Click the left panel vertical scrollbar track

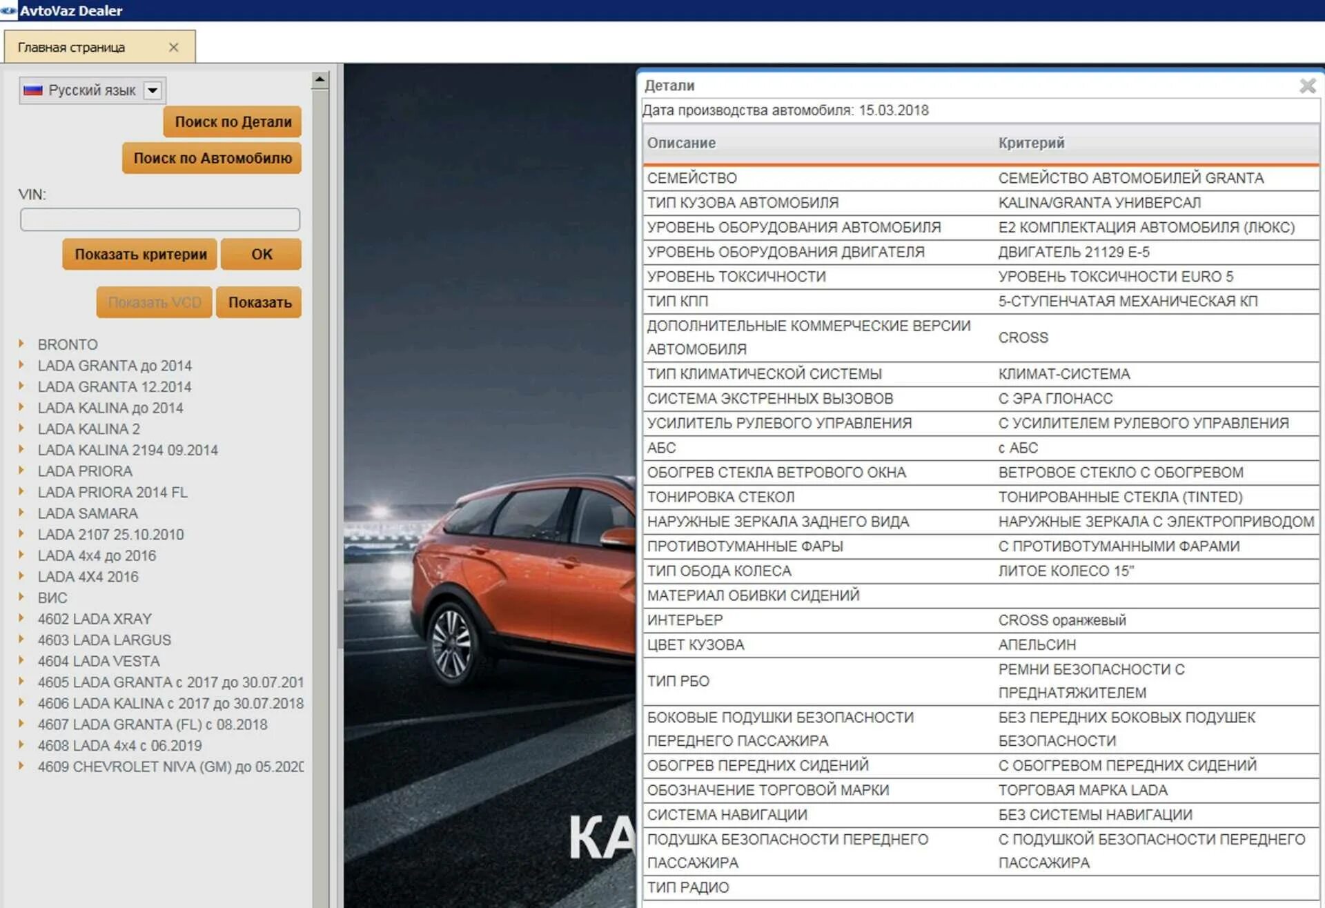point(320,483)
